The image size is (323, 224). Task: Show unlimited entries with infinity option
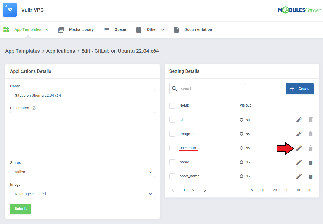(309, 190)
